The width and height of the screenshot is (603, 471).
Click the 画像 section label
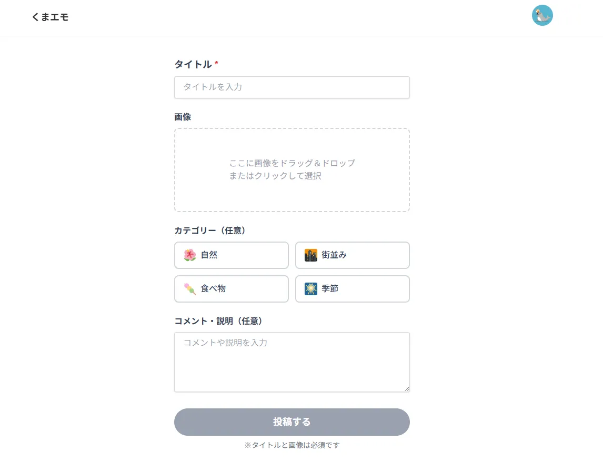(x=182, y=117)
